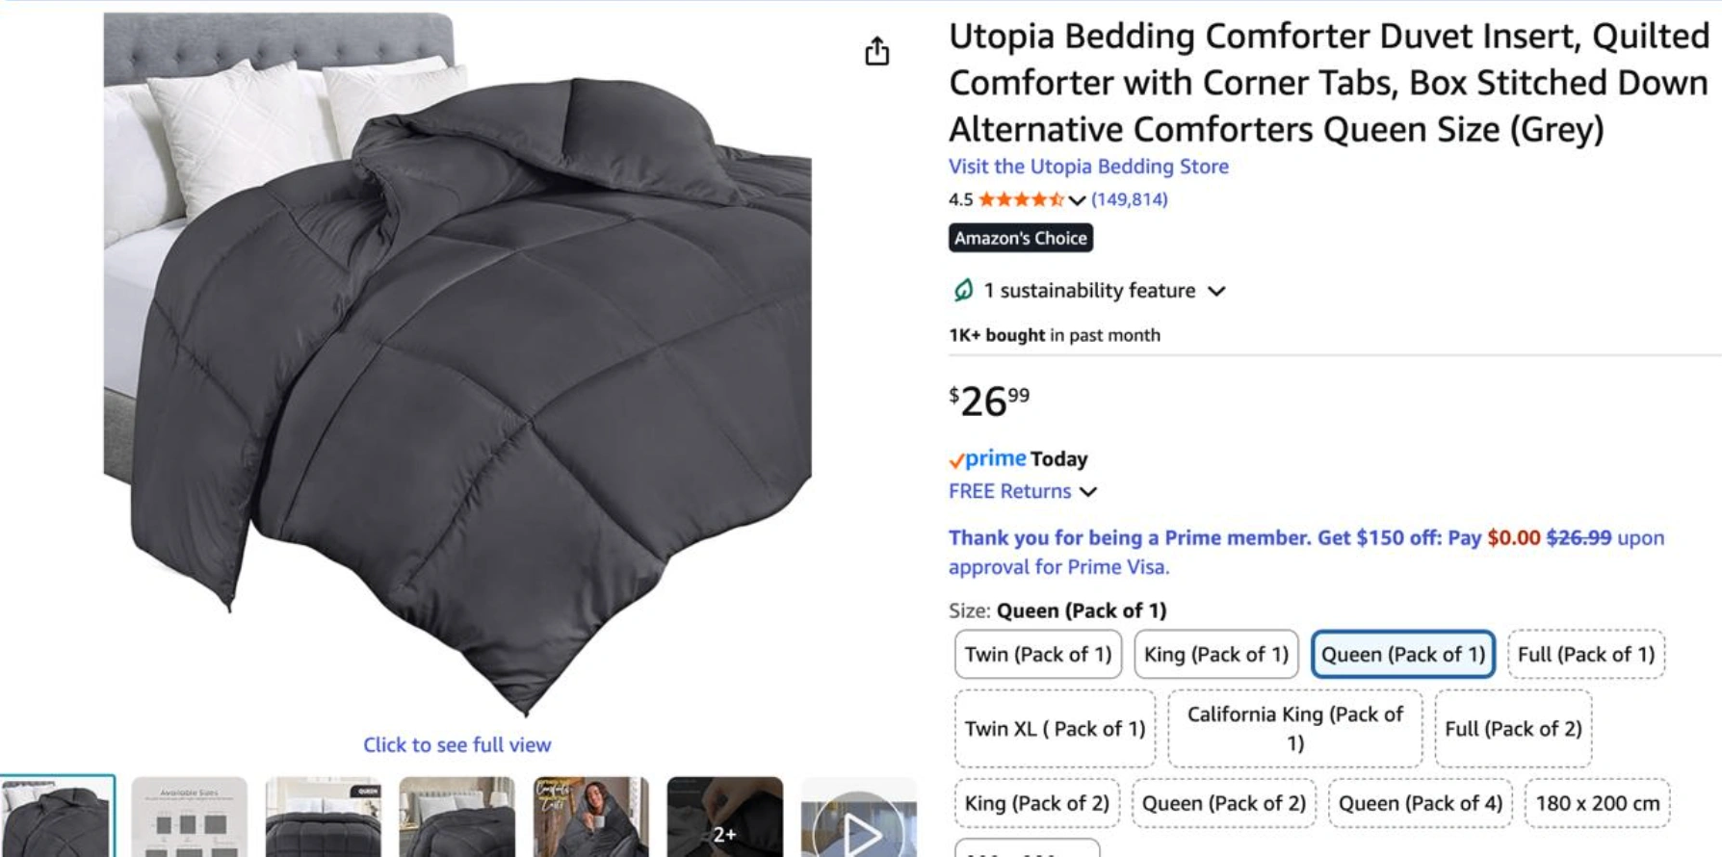Choose Full (Pack of 1) size option
This screenshot has width=1722, height=857.
[x=1586, y=655]
